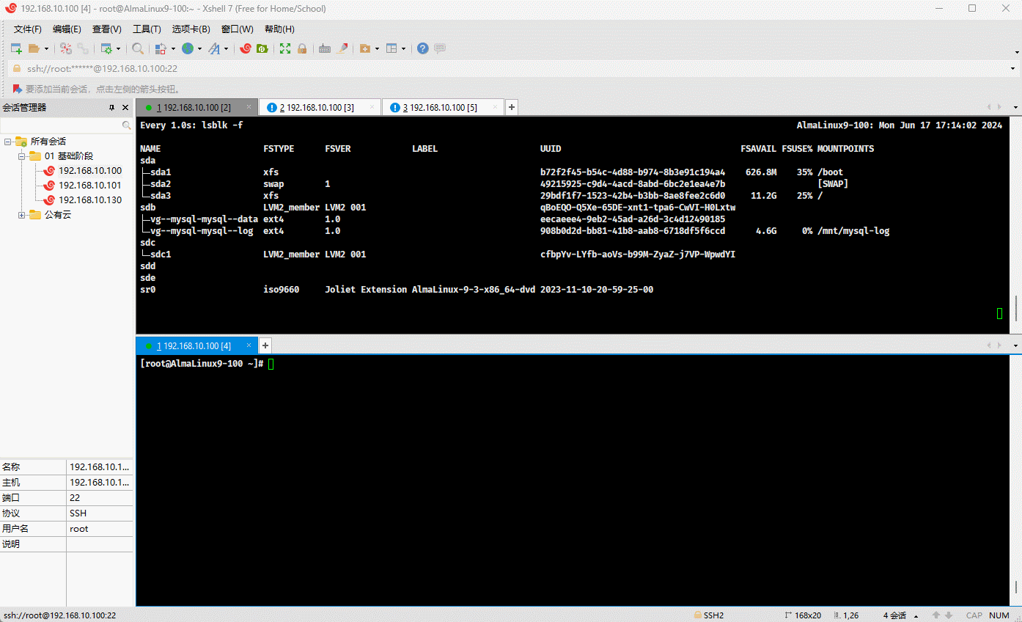The width and height of the screenshot is (1022, 622).
Task: Switch to tab 2 192.168.10.100 [3]
Action: pyautogui.click(x=316, y=108)
